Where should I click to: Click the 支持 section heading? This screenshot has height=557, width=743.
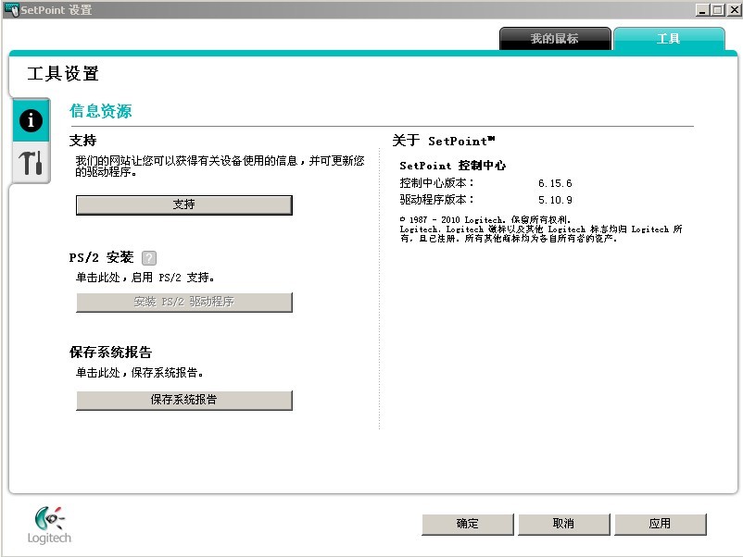point(83,141)
